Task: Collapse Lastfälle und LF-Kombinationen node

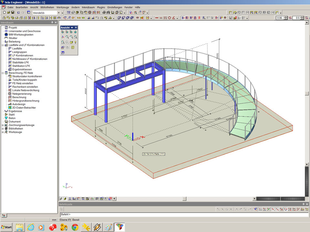Action: (3, 45)
